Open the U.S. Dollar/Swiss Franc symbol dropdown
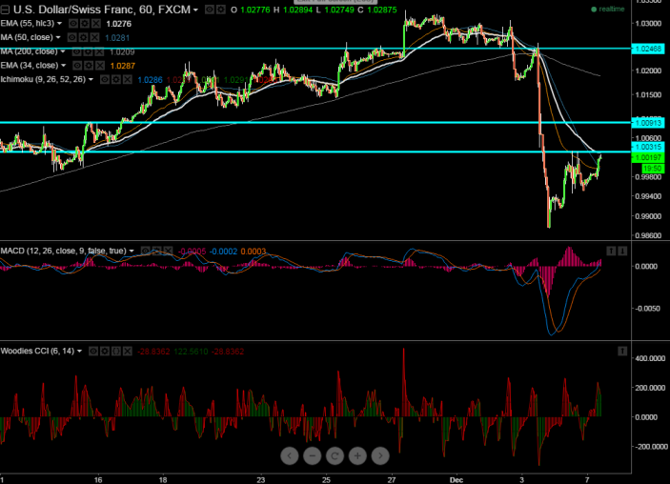This screenshot has width=670, height=484. pyautogui.click(x=195, y=10)
